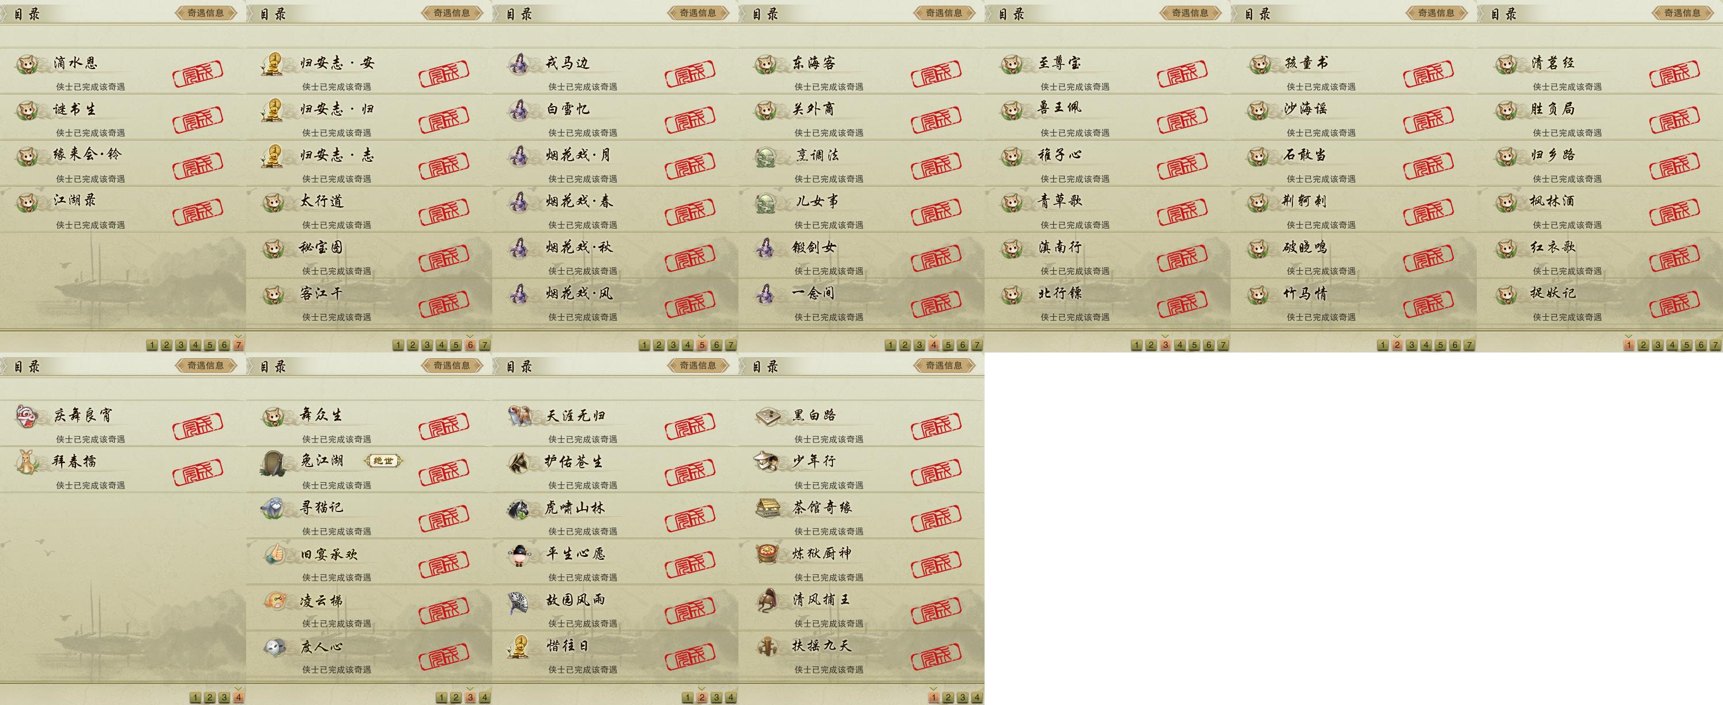Select the 故园风雨 fan icon
Viewport: 1723px width, 705px height.
click(521, 600)
